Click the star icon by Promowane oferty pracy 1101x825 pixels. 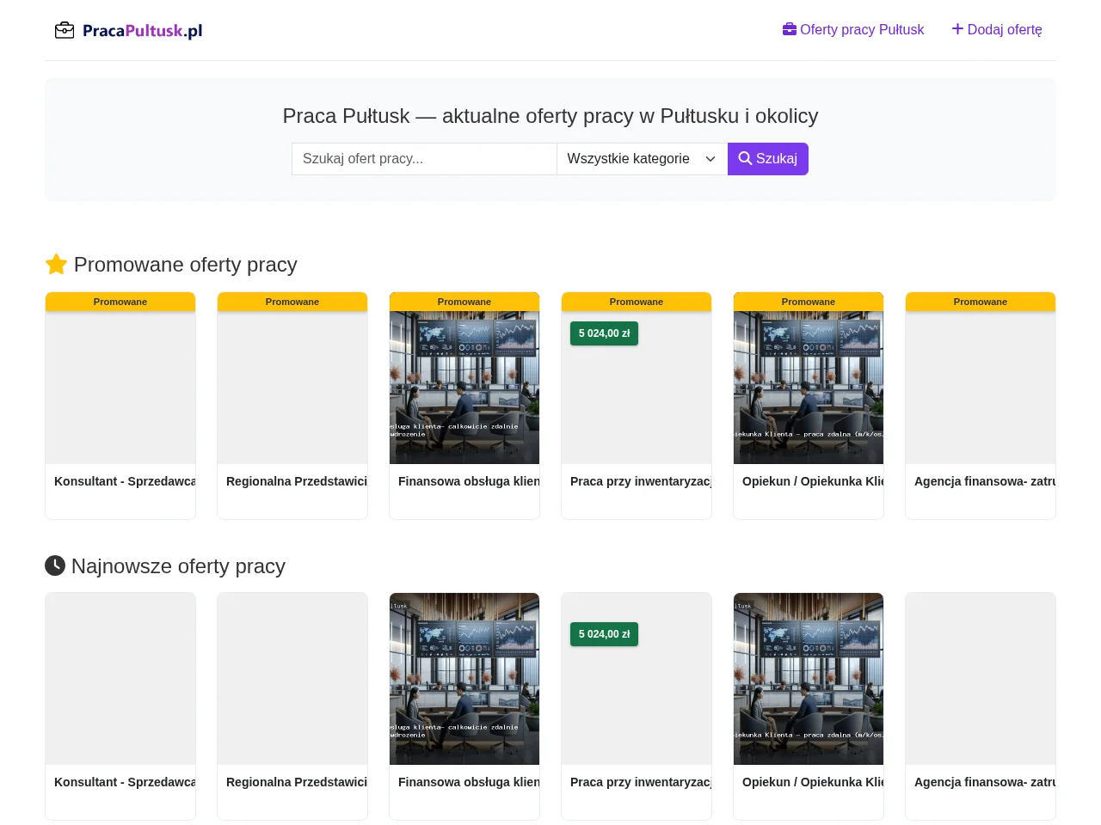[x=56, y=264]
